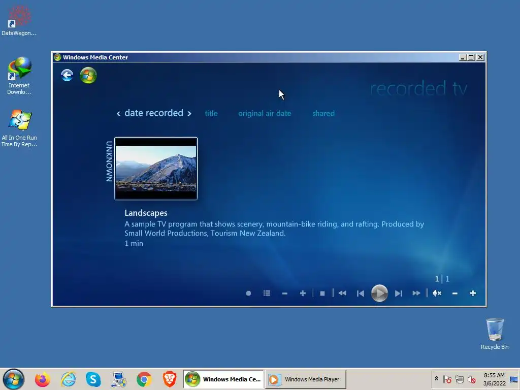The width and height of the screenshot is (520, 390).
Task: Toggle mute speaker icon in Media Center
Action: tap(437, 293)
